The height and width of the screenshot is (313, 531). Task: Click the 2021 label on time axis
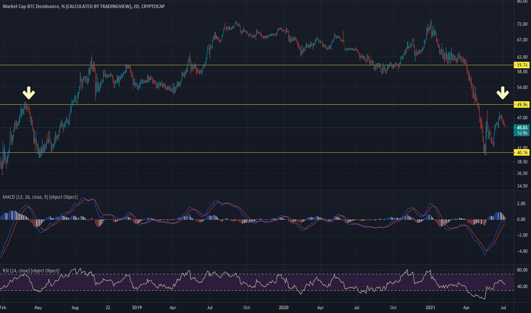click(430, 307)
